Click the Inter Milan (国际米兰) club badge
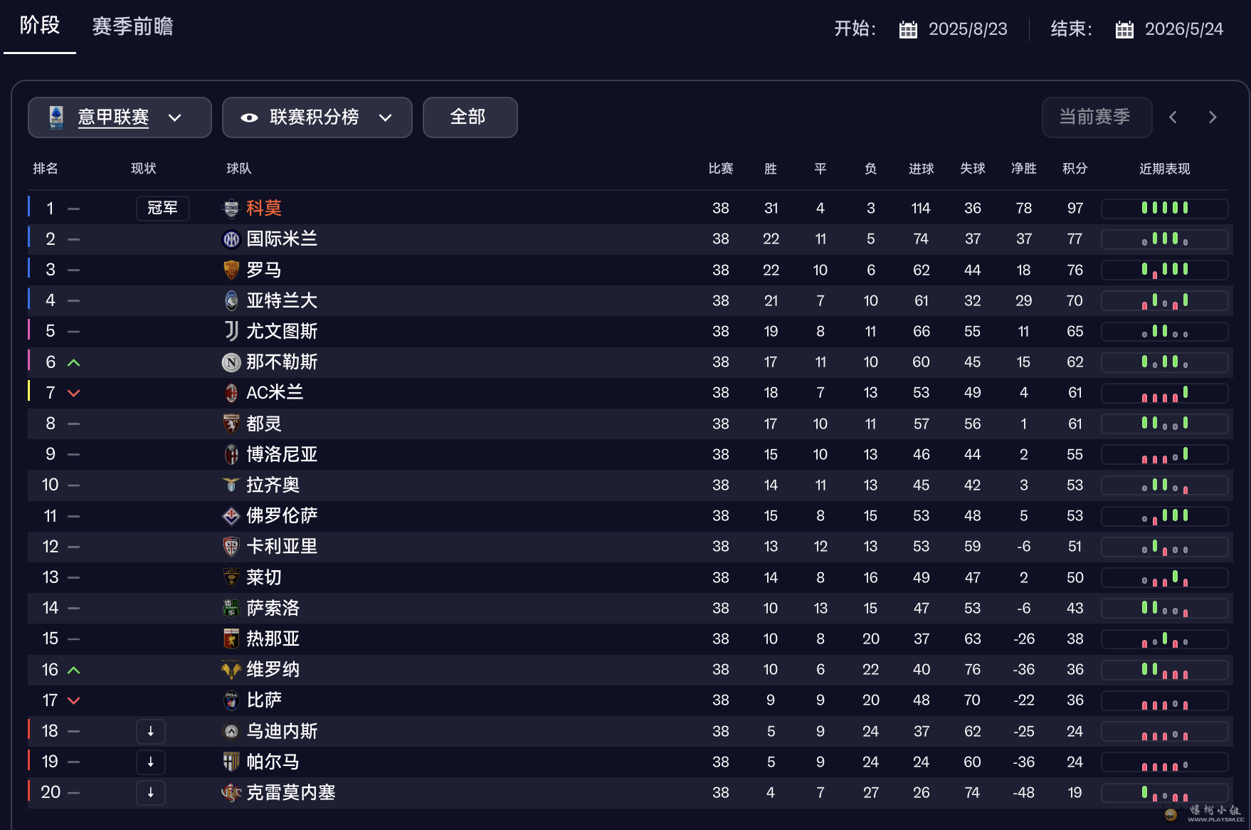1251x830 pixels. (x=231, y=239)
